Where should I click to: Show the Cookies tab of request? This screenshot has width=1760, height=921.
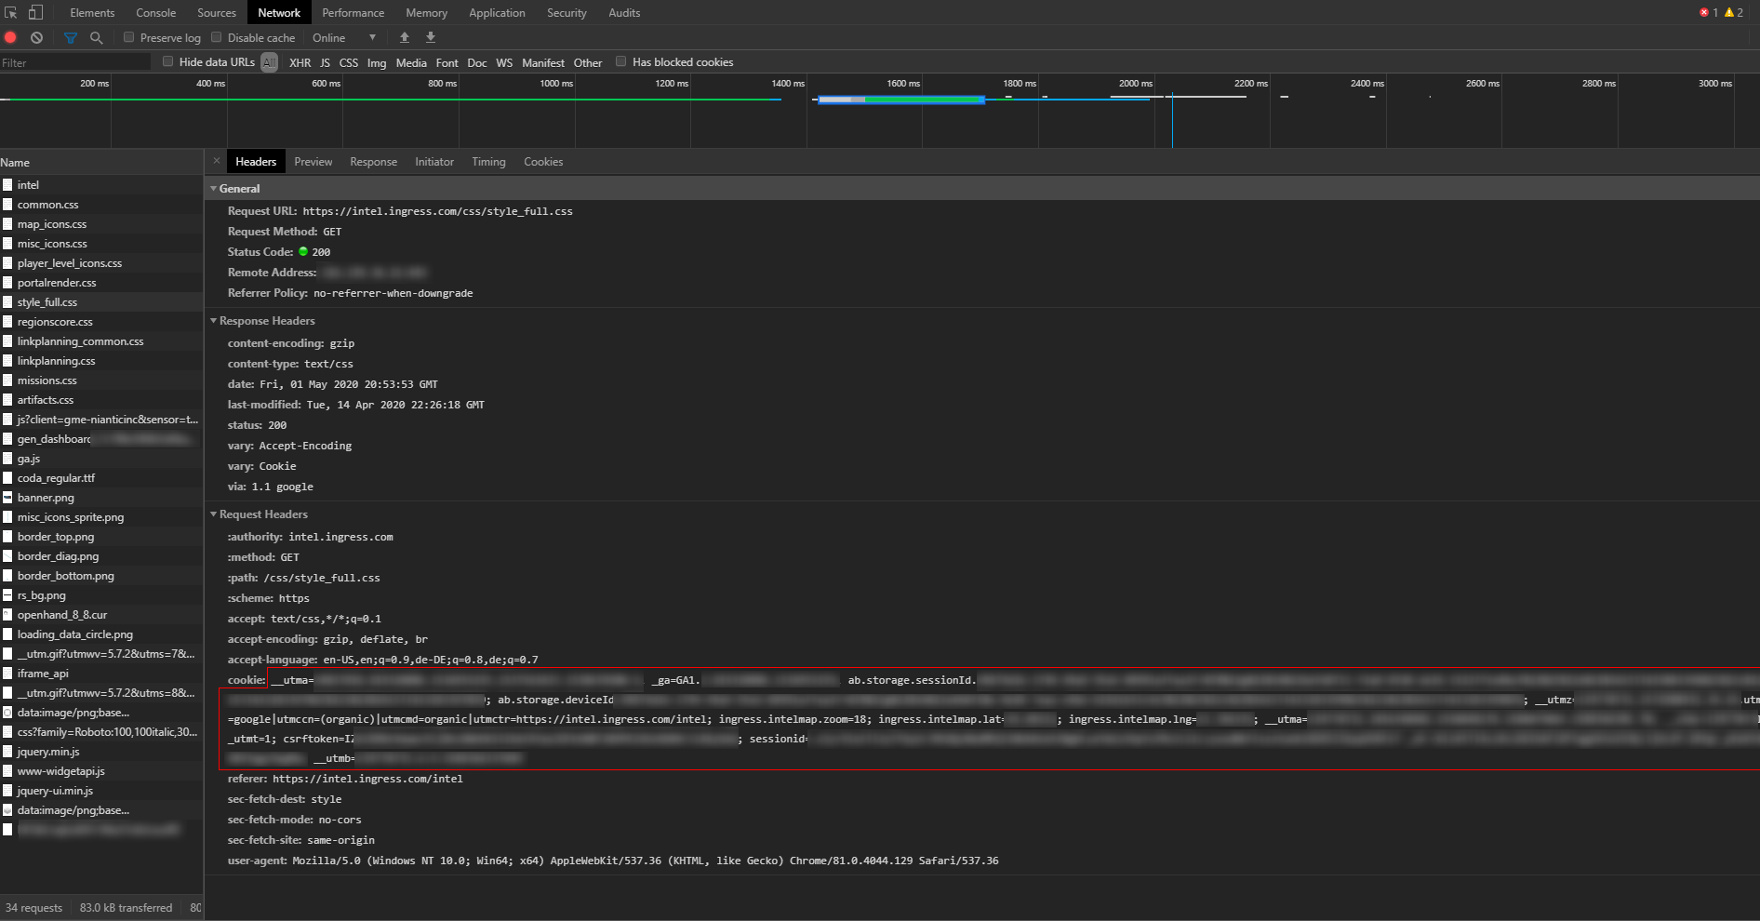pos(543,161)
